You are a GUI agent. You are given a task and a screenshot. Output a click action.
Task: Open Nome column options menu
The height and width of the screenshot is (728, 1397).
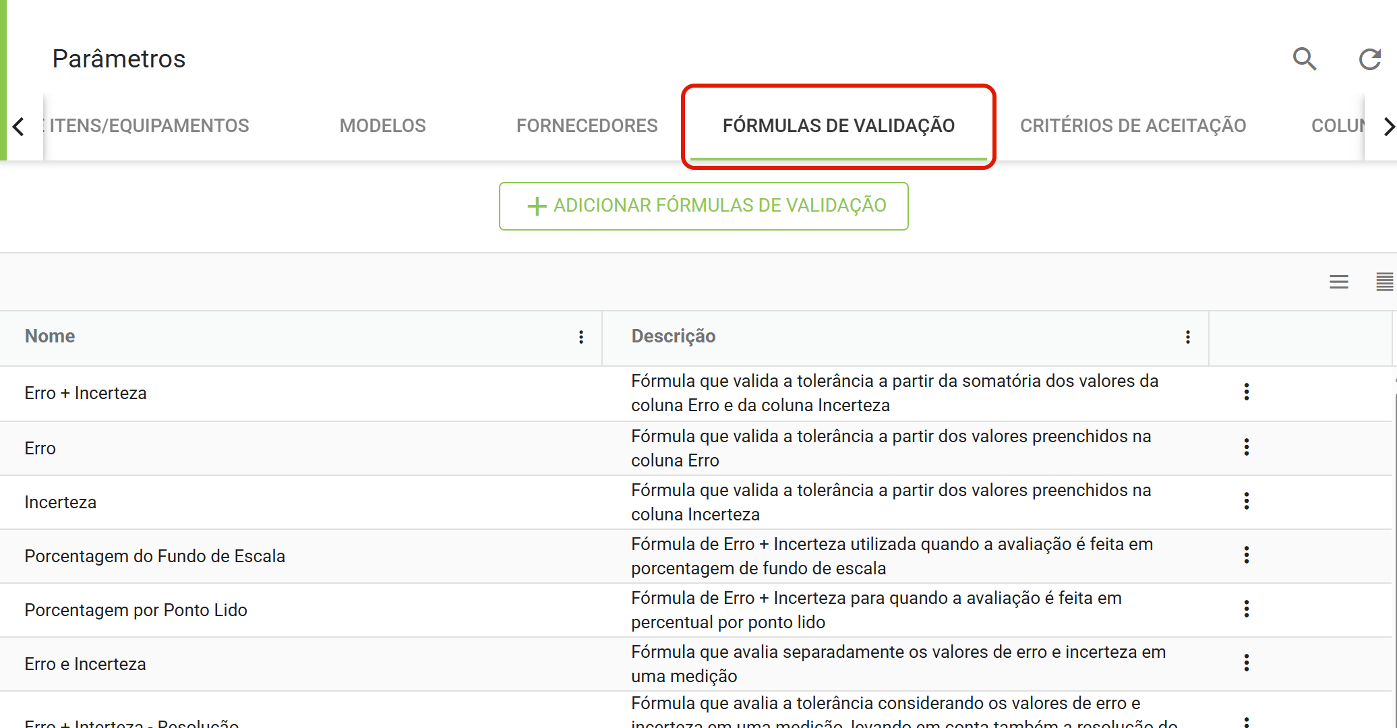click(x=581, y=337)
